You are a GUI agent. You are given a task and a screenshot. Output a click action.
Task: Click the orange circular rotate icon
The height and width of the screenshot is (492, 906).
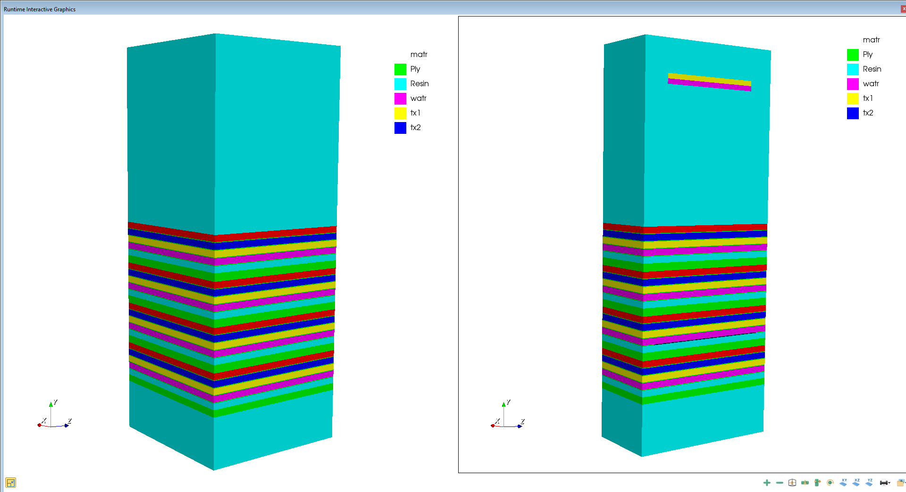(x=830, y=483)
